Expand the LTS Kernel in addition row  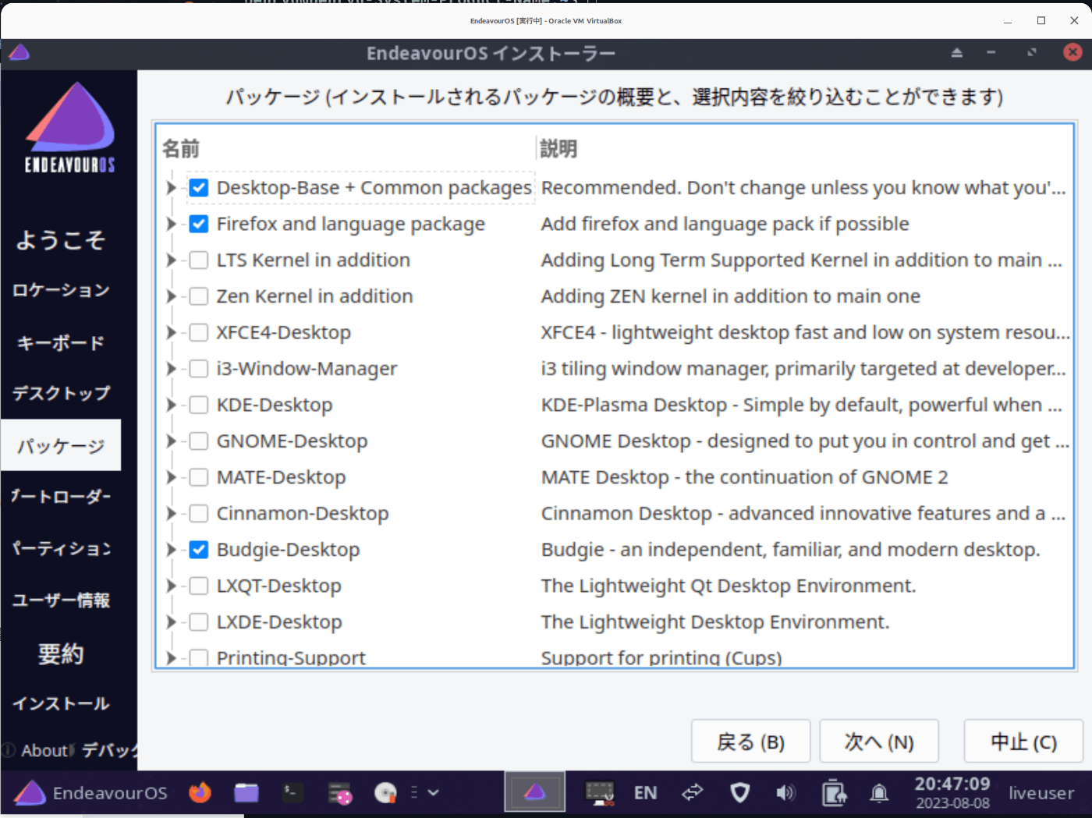click(171, 260)
